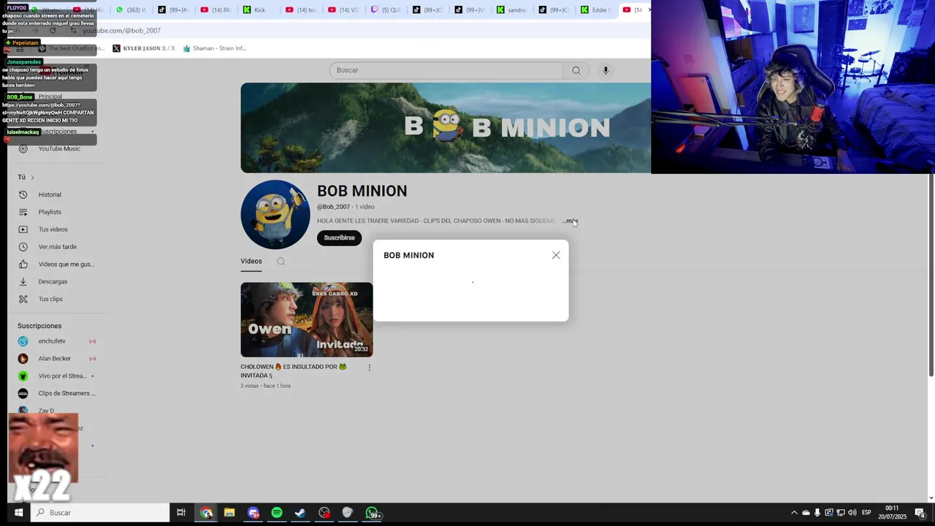
Task: Open File Explorer from taskbar
Action: [x=229, y=513]
